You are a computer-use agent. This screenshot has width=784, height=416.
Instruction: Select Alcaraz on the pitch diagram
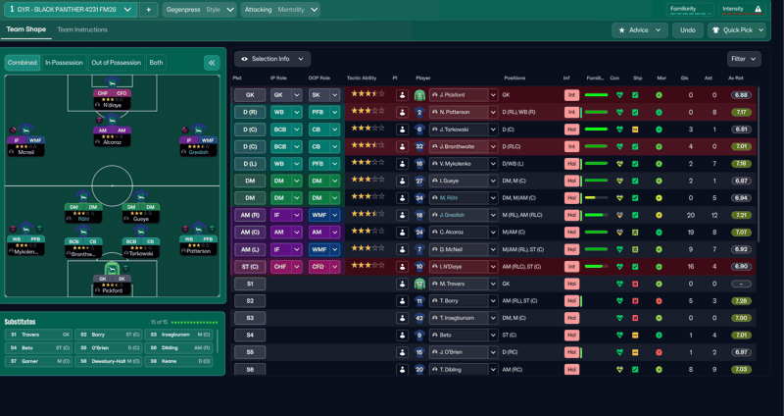(x=112, y=131)
